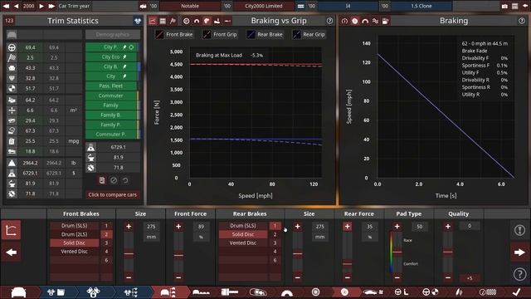Image resolution: width=531 pixels, height=299 pixels.
Task: Increase rear brake size with plus
Action: click(x=297, y=227)
